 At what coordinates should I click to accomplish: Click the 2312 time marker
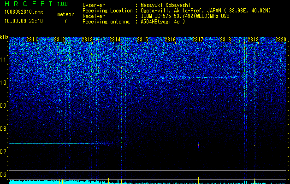tap(59, 40)
